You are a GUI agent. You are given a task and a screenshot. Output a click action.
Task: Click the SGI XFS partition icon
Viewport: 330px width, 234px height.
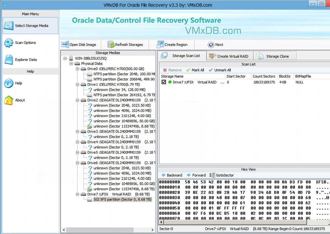(x=90, y=200)
